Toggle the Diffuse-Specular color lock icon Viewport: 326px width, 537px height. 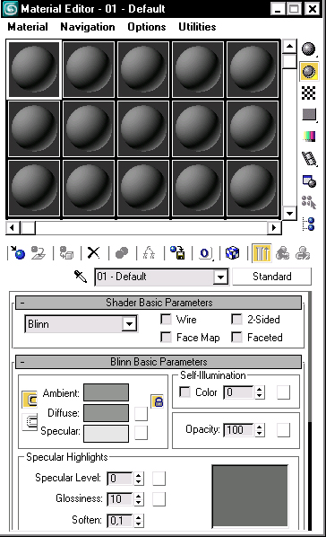(30, 421)
